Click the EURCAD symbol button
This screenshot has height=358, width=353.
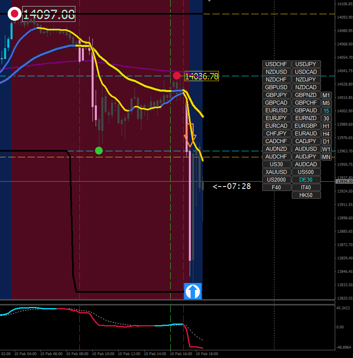click(x=276, y=126)
